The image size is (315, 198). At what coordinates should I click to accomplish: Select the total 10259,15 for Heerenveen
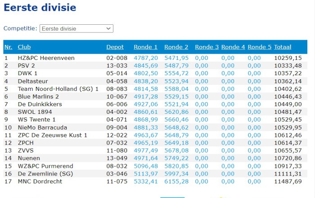(x=288, y=58)
